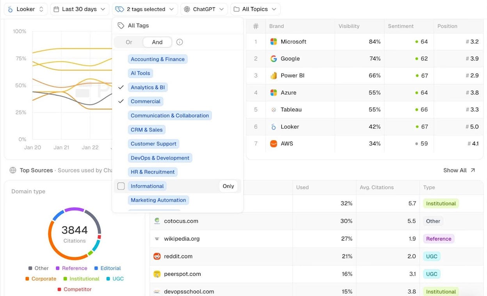The width and height of the screenshot is (487, 296).
Task: Click the Show All link
Action: pos(459,170)
